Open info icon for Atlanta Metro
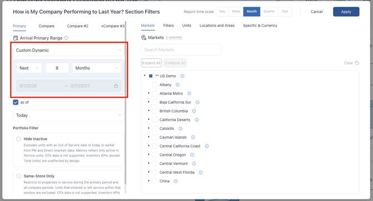The width and height of the screenshot is (373, 201). (189, 94)
